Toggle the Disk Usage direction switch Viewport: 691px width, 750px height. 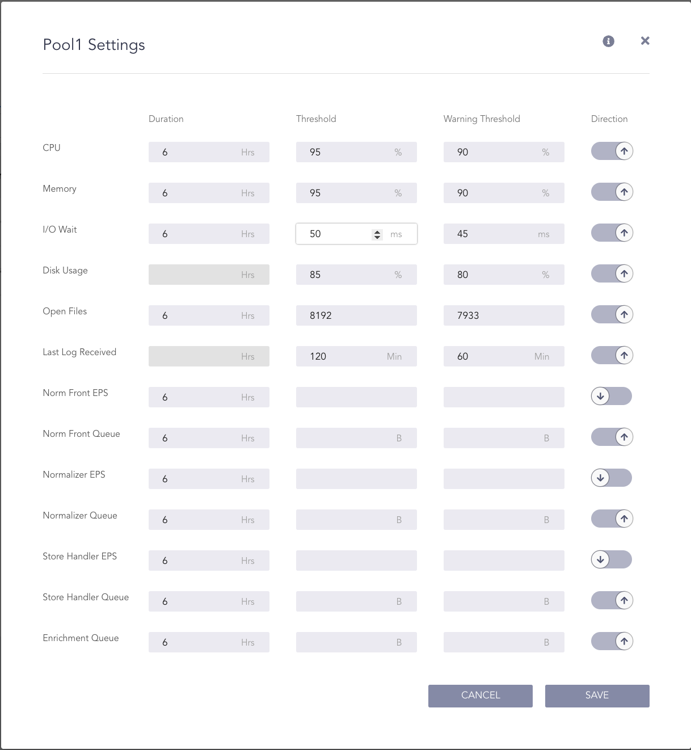[612, 273]
